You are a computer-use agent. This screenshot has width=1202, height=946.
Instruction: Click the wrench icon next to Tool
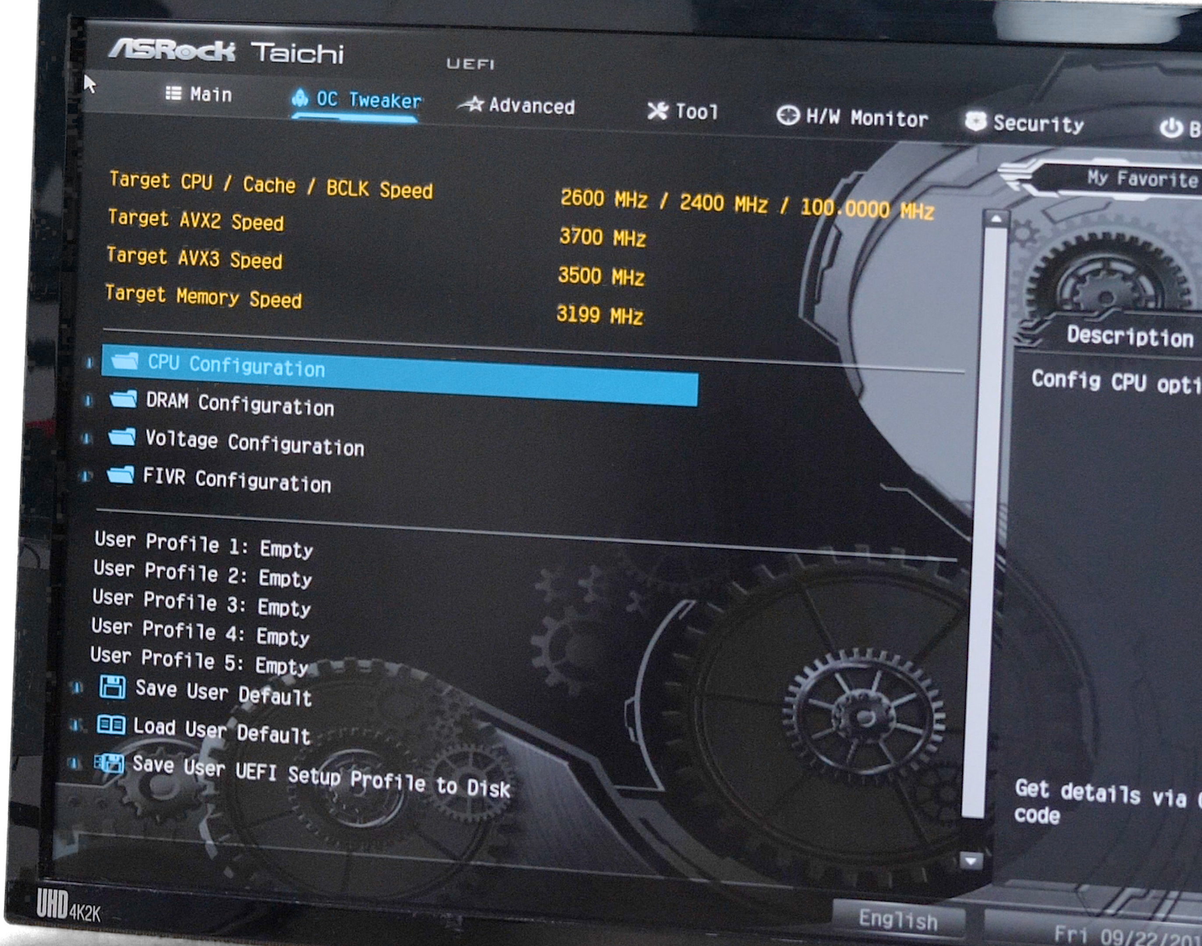tap(658, 111)
